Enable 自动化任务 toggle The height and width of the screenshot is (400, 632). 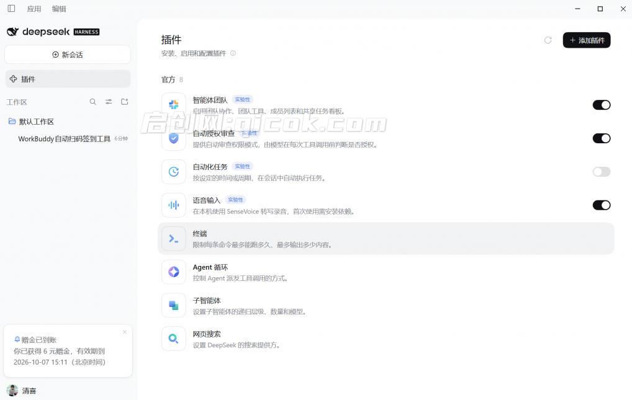602,172
